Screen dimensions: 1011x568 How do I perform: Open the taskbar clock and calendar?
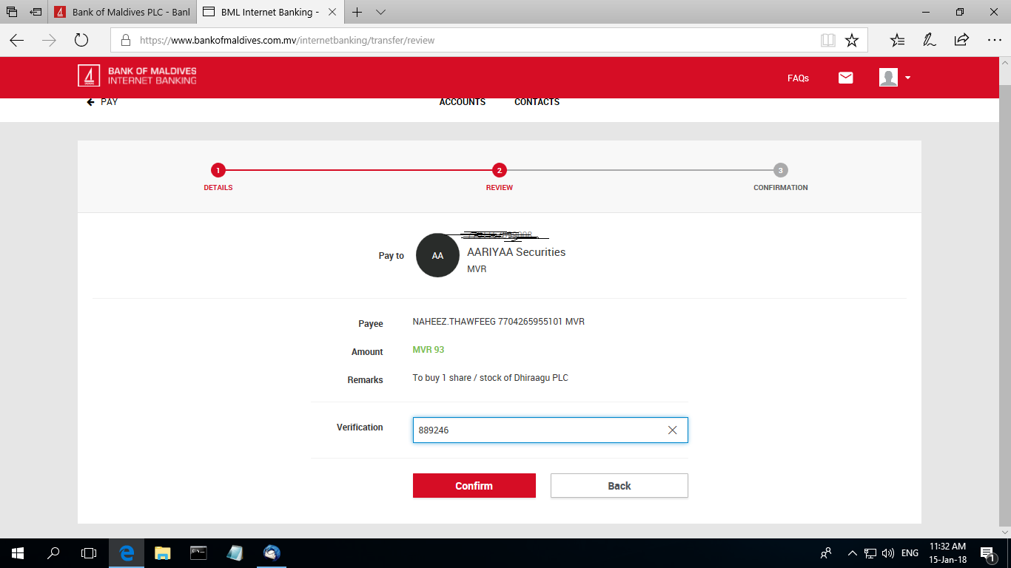948,552
